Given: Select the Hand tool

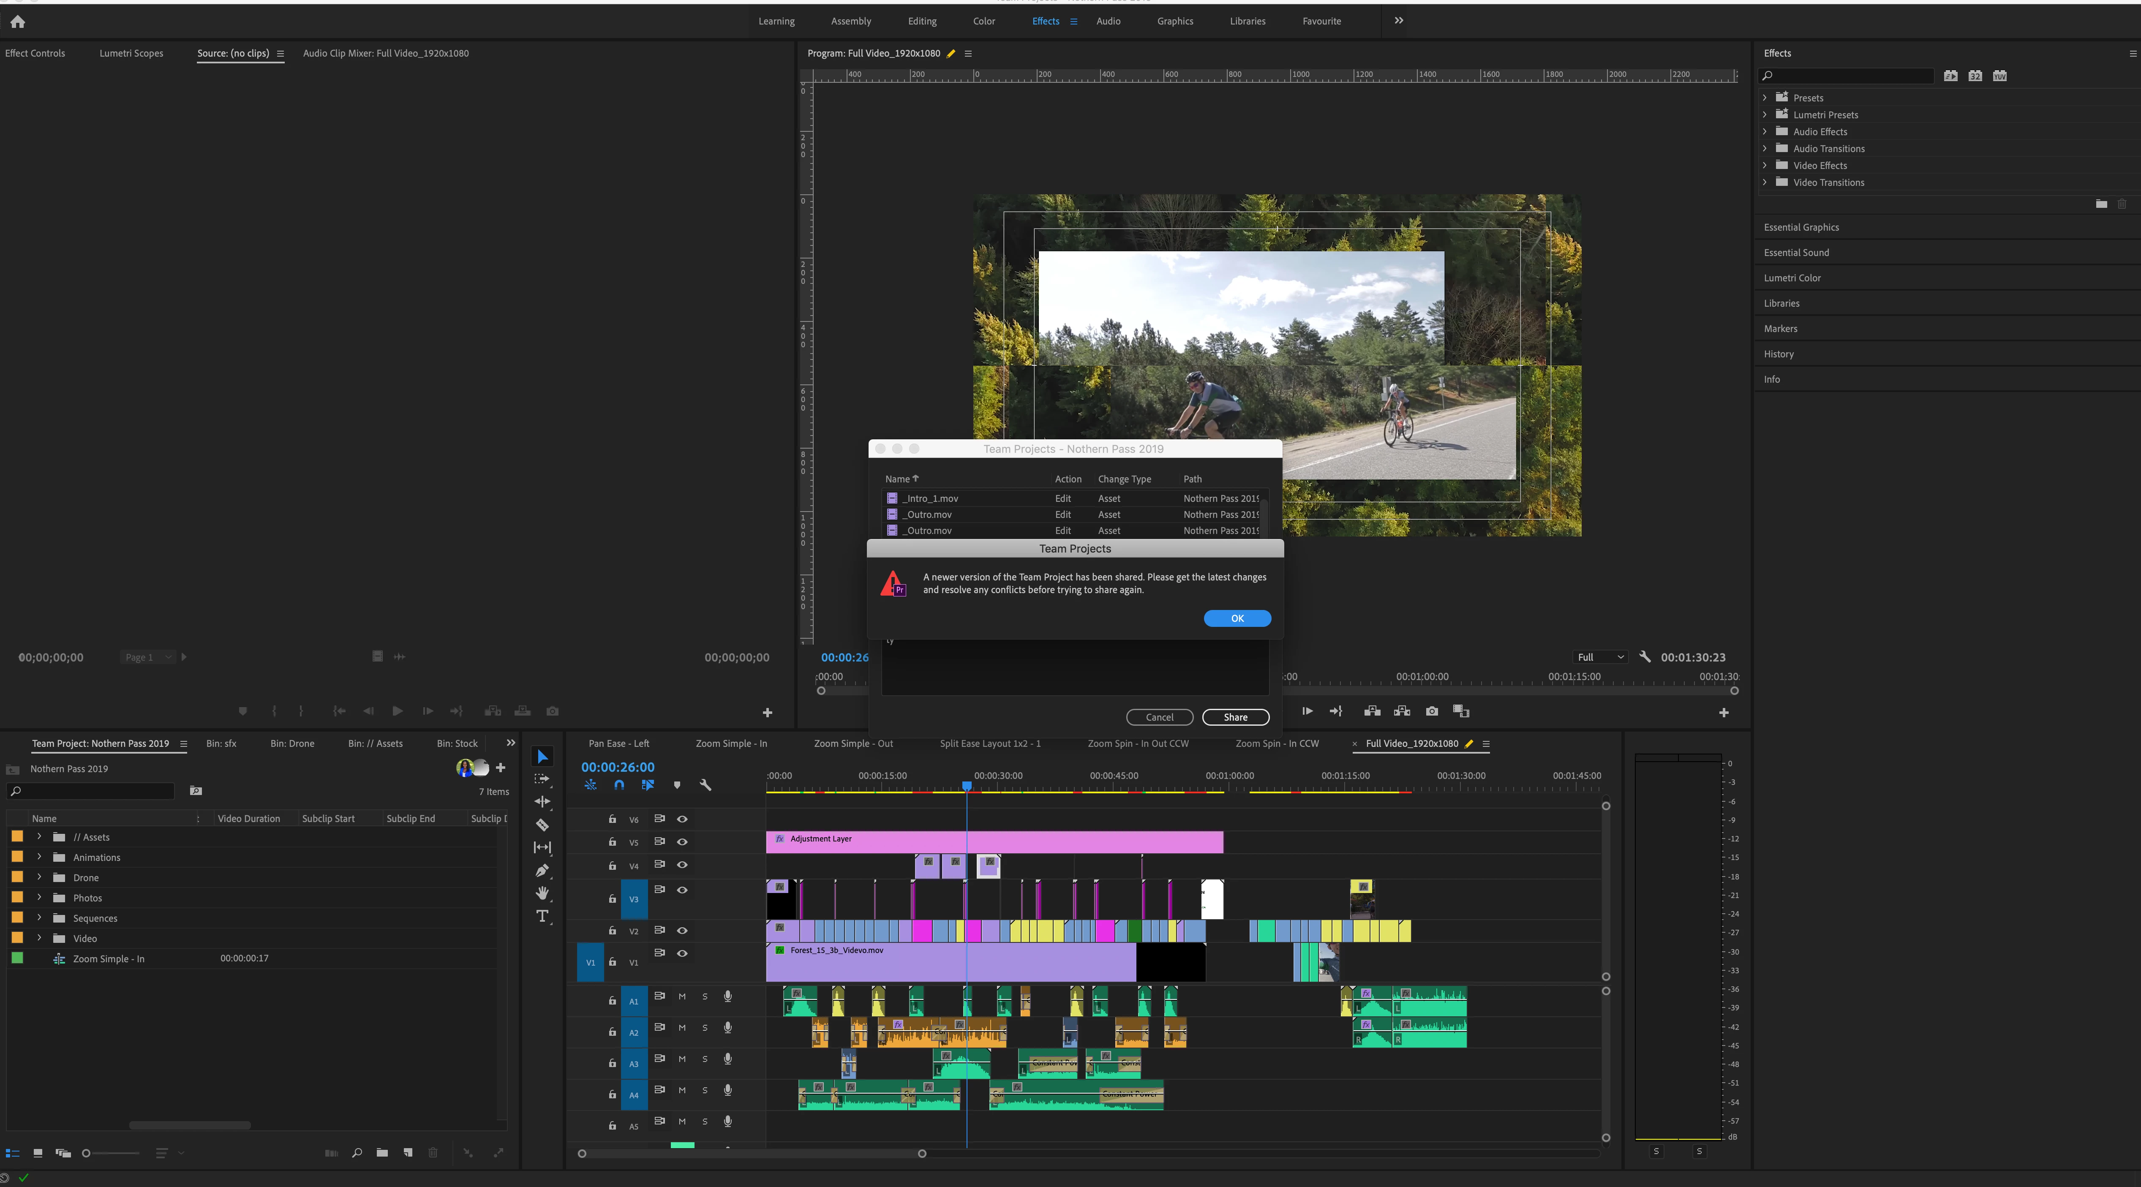Looking at the screenshot, I should pos(542,893).
